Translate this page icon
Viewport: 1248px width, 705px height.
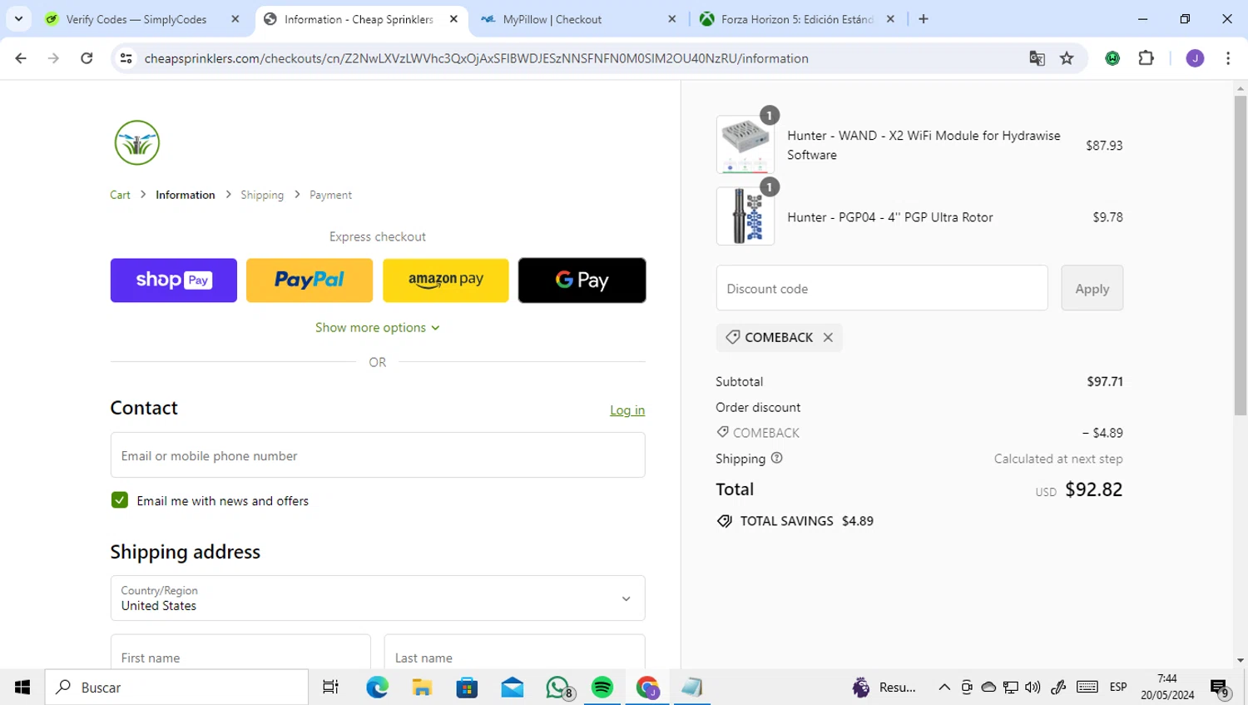1037,58
